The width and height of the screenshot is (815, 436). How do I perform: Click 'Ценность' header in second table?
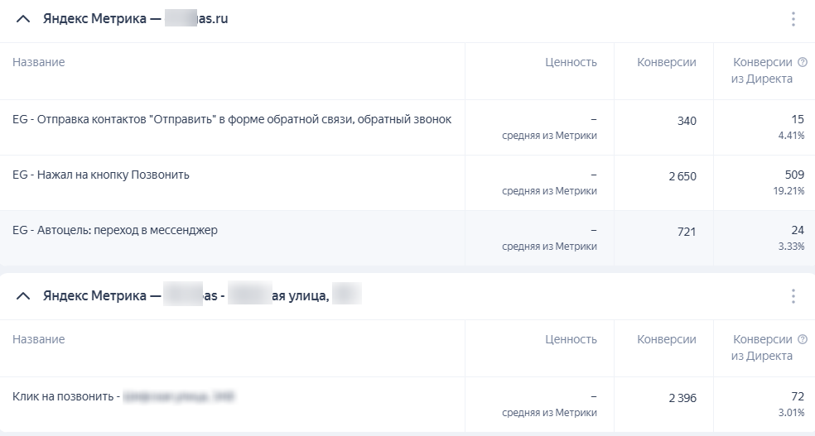pyautogui.click(x=571, y=339)
